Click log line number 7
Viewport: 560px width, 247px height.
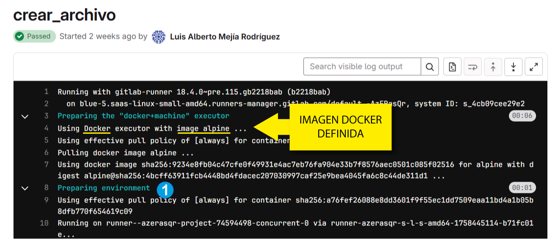[x=46, y=165]
